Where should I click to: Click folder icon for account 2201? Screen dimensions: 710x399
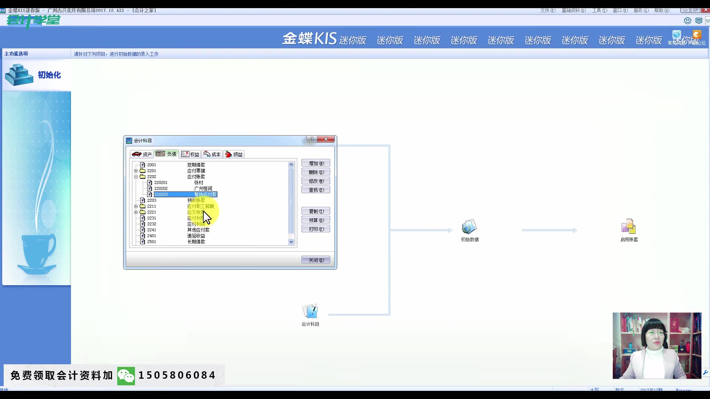click(x=142, y=171)
